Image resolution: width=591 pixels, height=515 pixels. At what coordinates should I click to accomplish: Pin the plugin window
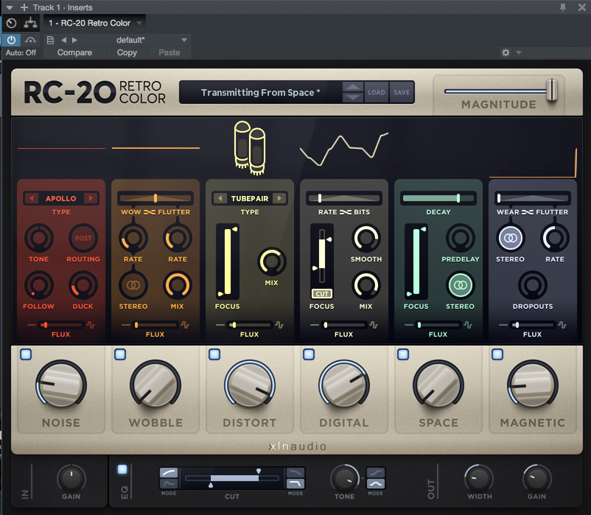563,7
